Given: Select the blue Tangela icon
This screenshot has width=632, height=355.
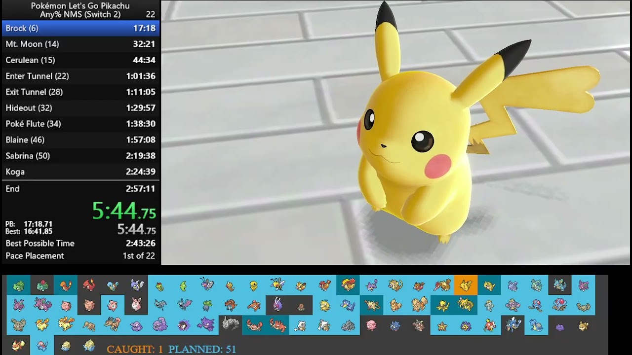Looking at the screenshot, I should pyautogui.click(x=395, y=325).
